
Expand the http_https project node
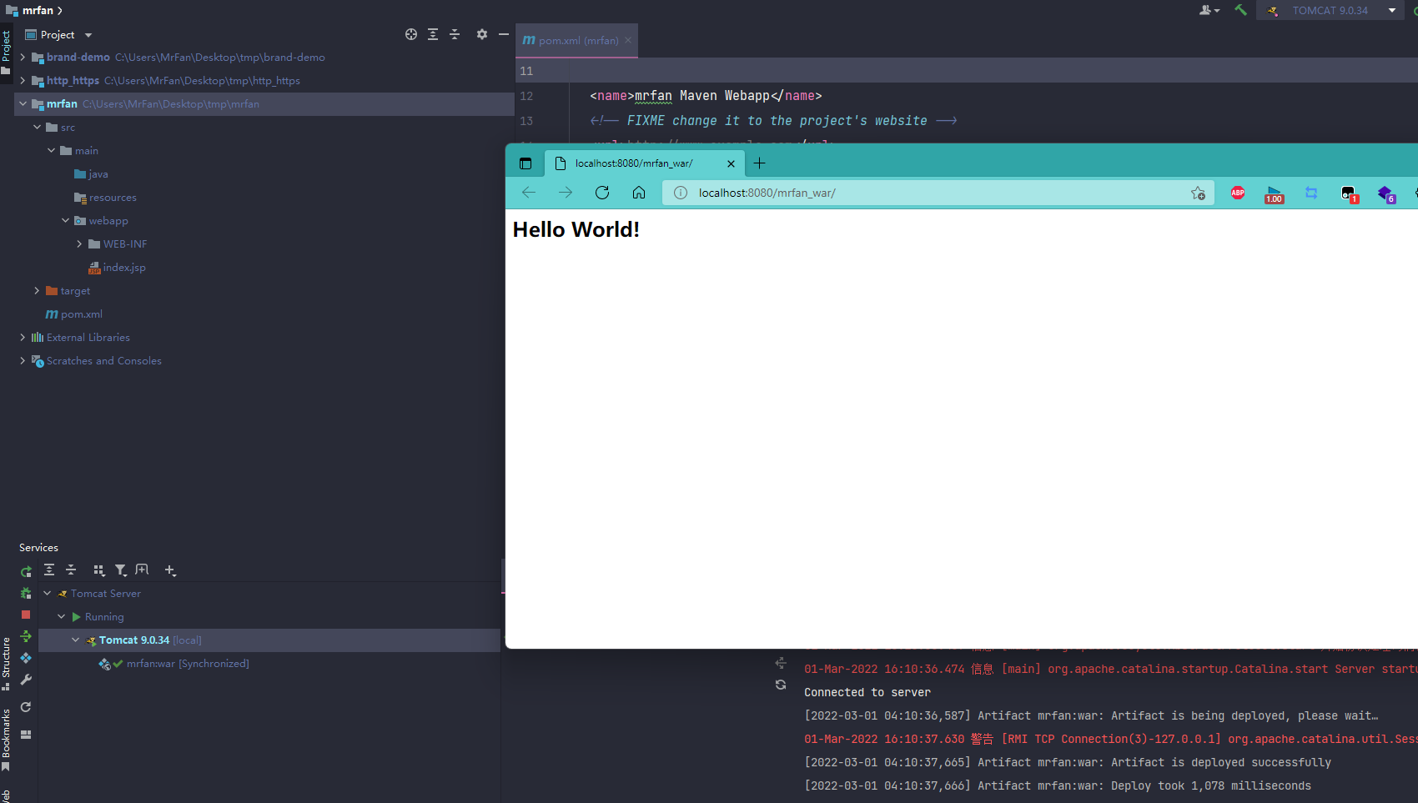[23, 81]
